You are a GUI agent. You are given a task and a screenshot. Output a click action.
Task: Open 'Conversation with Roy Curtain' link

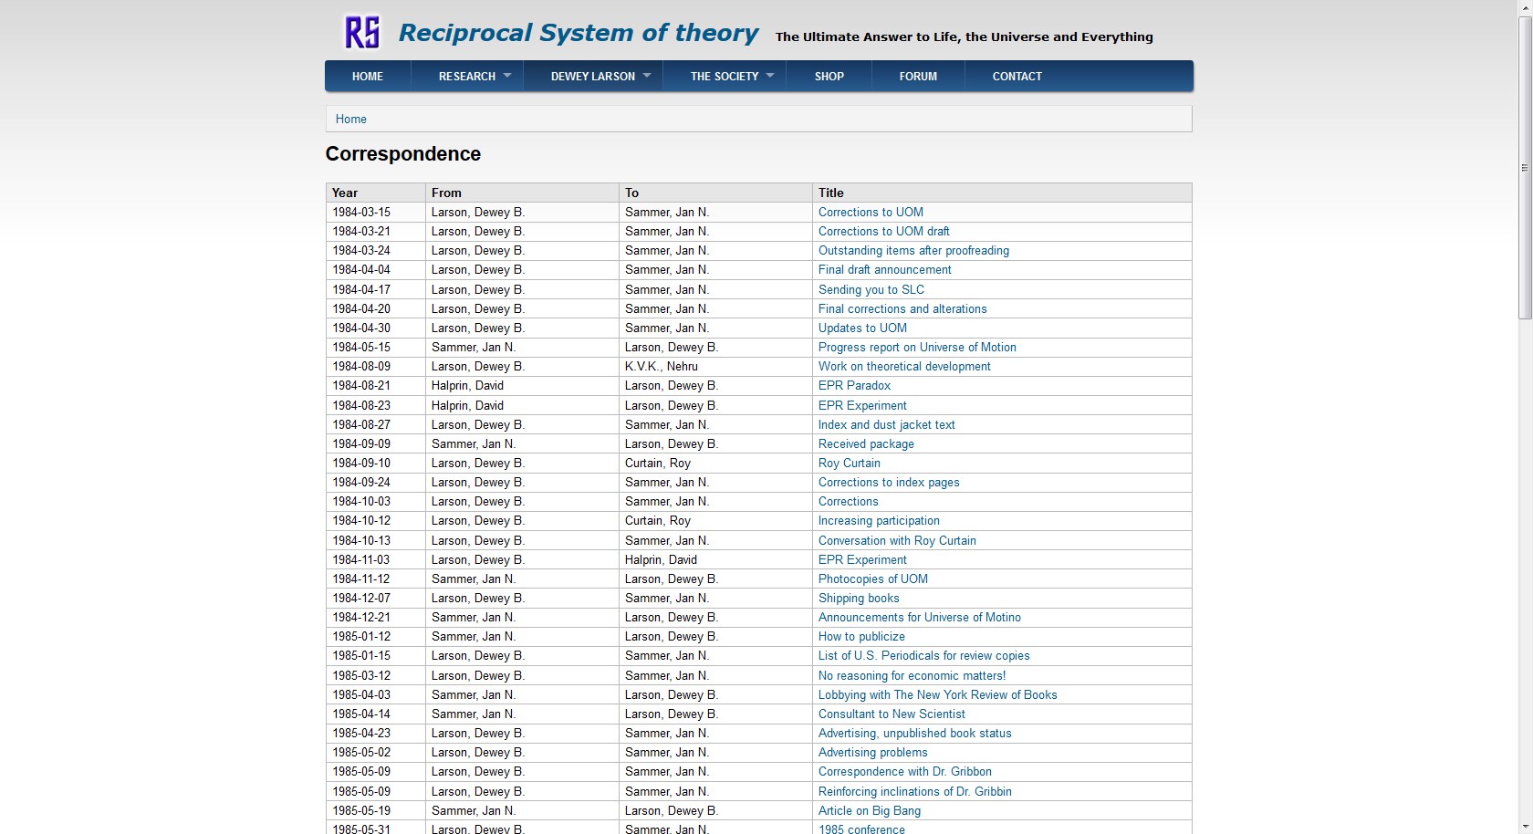point(897,541)
